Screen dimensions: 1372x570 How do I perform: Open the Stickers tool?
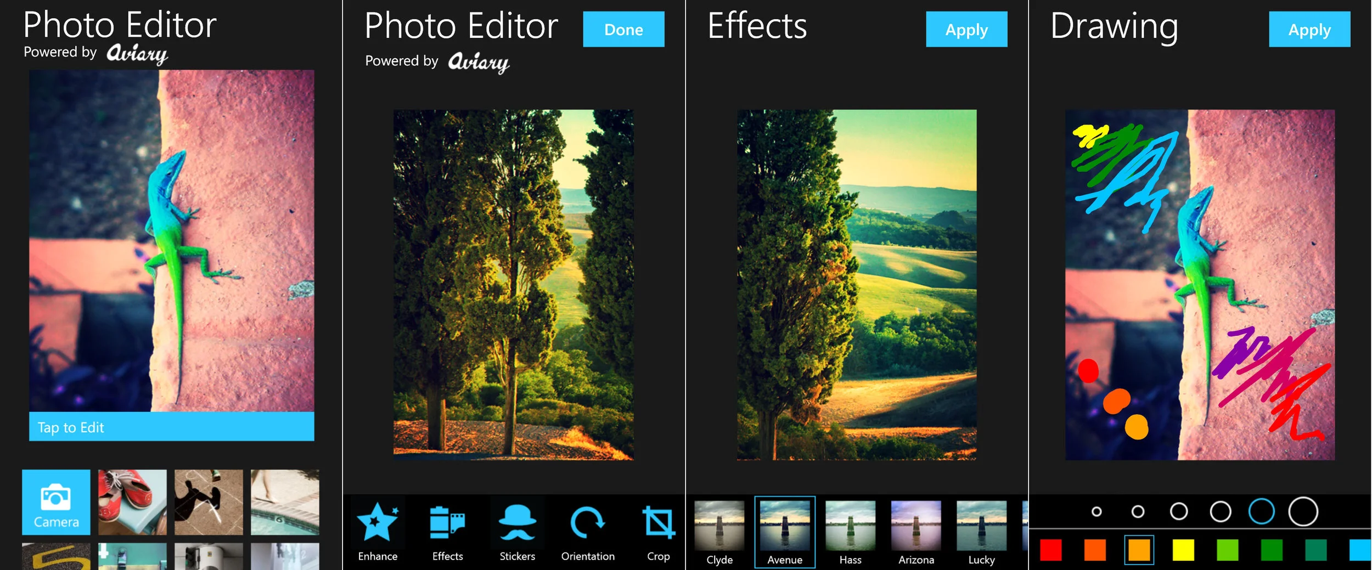tap(517, 532)
